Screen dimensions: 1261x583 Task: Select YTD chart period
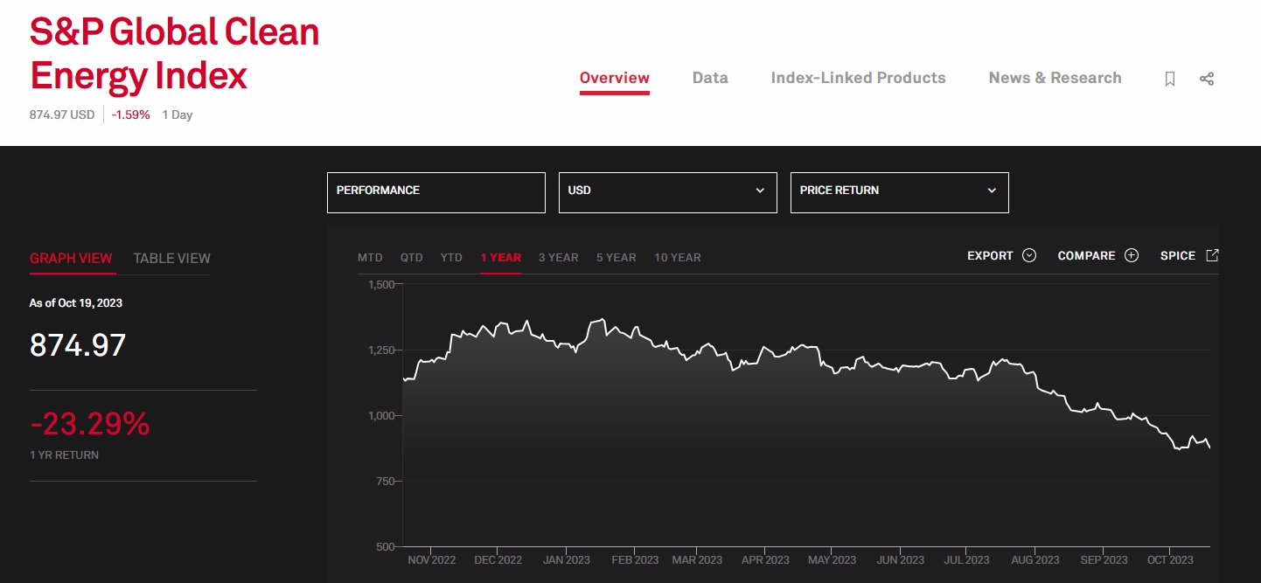coord(451,257)
